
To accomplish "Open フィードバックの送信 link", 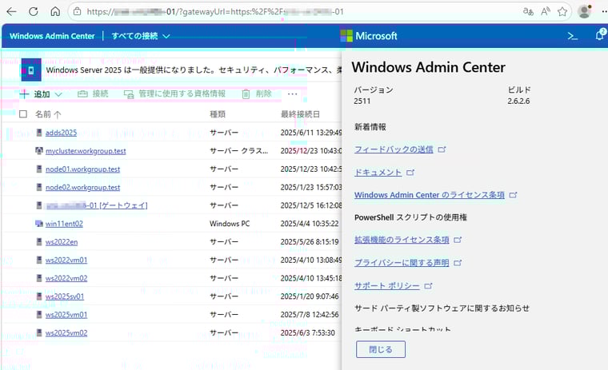I will point(394,149).
